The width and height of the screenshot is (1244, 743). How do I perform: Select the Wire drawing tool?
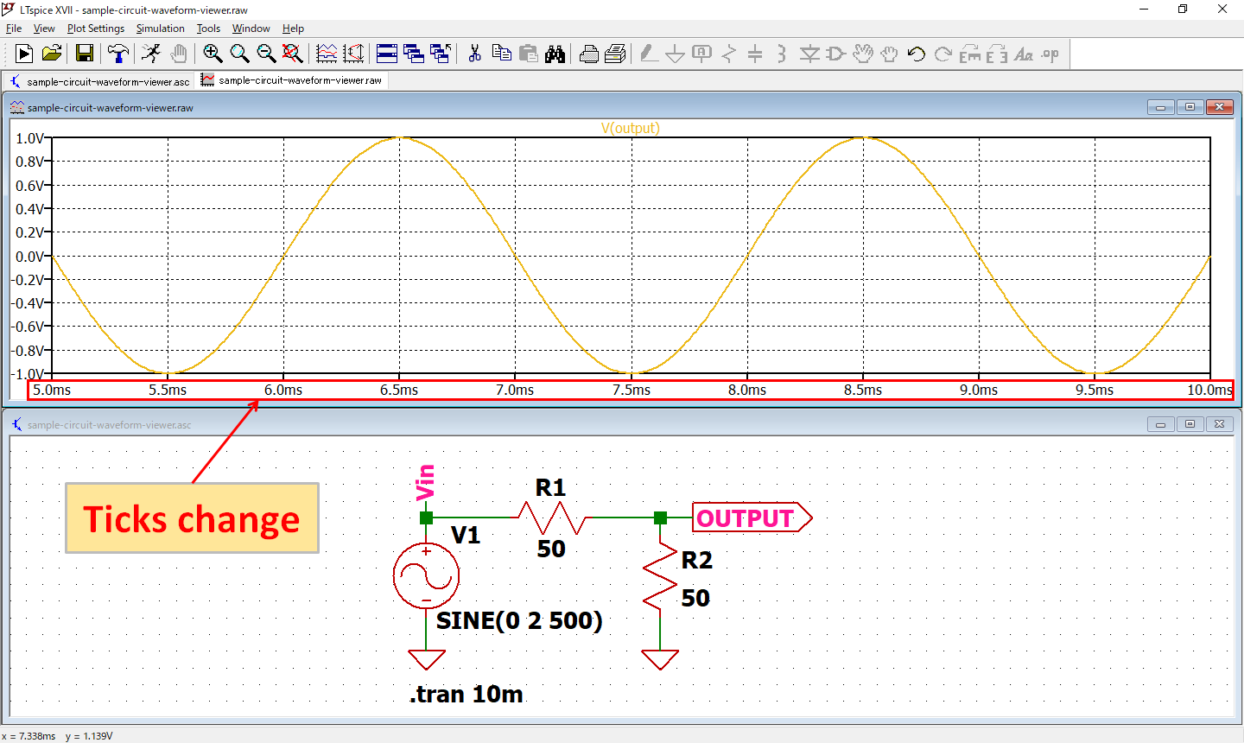pos(648,54)
